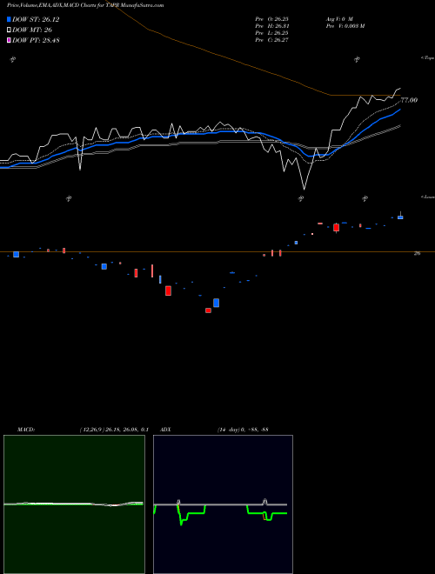Click the lowest red candlestick in the price chart
The width and height of the screenshot is (435, 574).
tap(208, 310)
